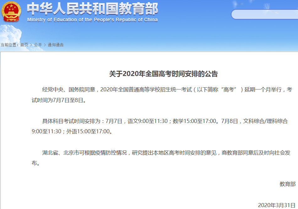This screenshot has width=298, height=209.
Task: Click the chevron between 首页 and 公开
Action: 31,45
